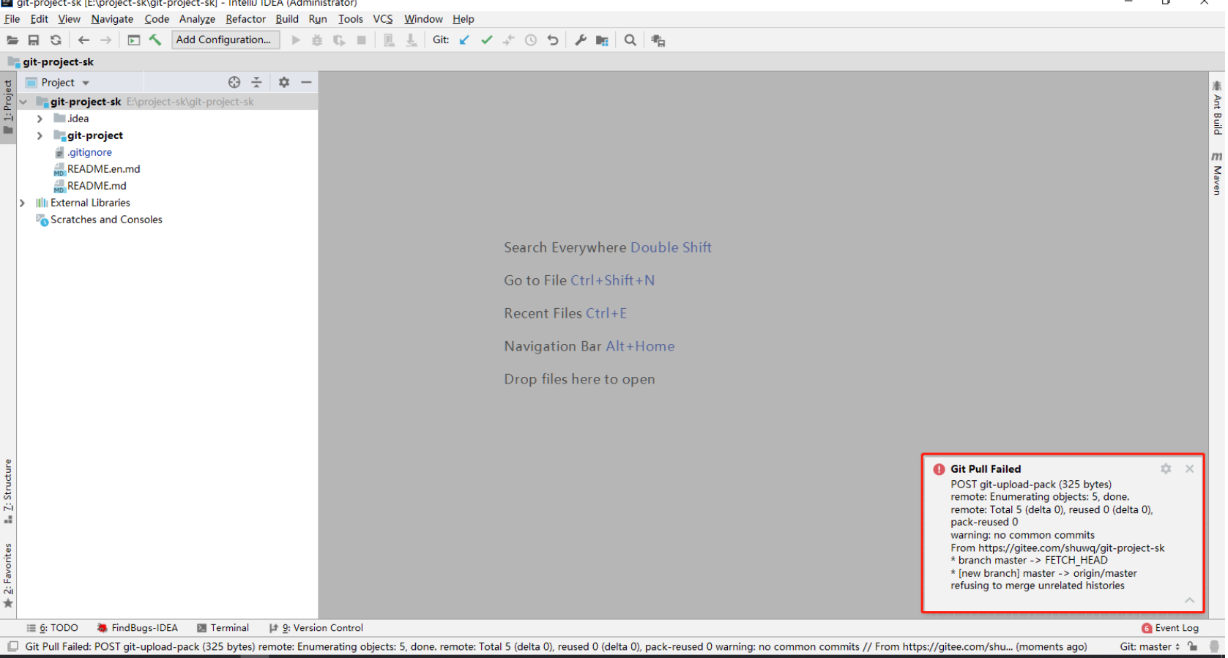Image resolution: width=1228 pixels, height=658 pixels.
Task: Click the Add Configuration button
Action: click(x=225, y=40)
